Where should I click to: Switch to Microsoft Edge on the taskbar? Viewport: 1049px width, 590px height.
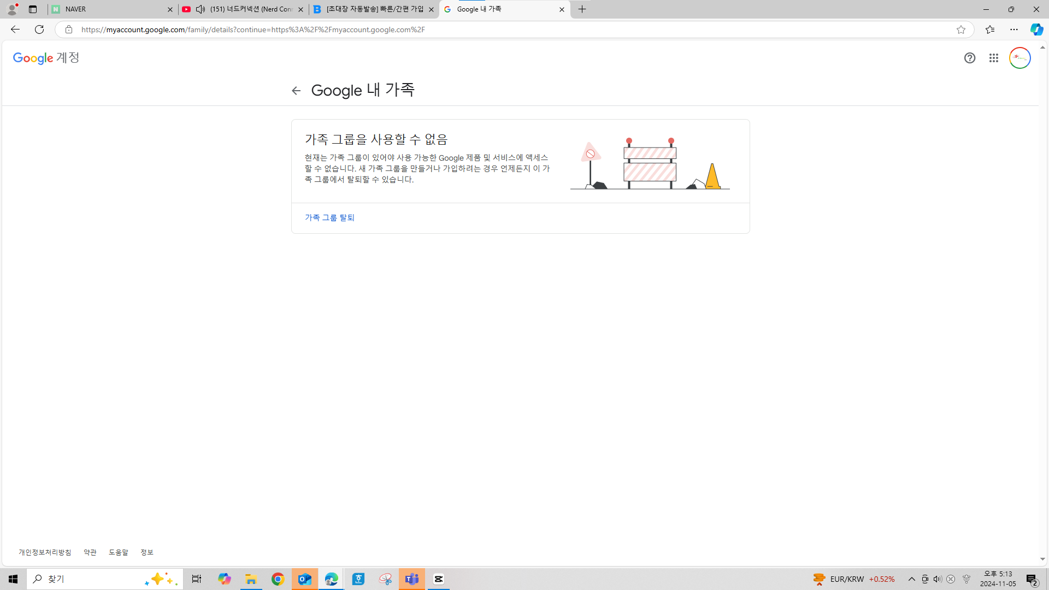coord(332,579)
